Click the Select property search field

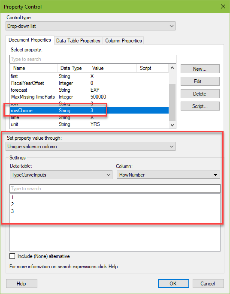pyautogui.click(x=93, y=59)
